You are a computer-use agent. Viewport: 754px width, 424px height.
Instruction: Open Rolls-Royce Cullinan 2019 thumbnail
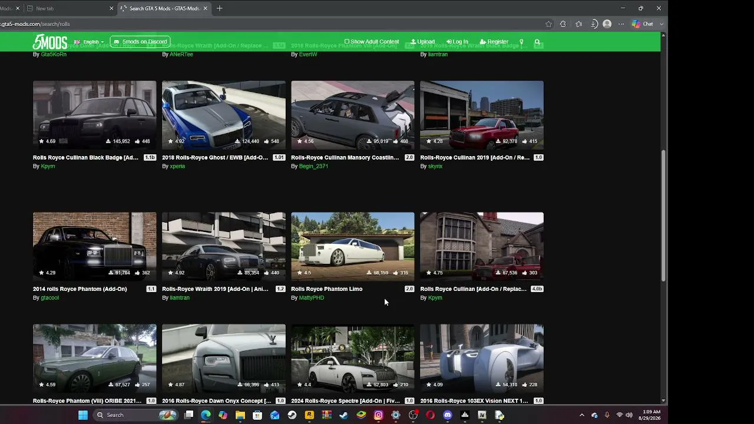pyautogui.click(x=482, y=115)
